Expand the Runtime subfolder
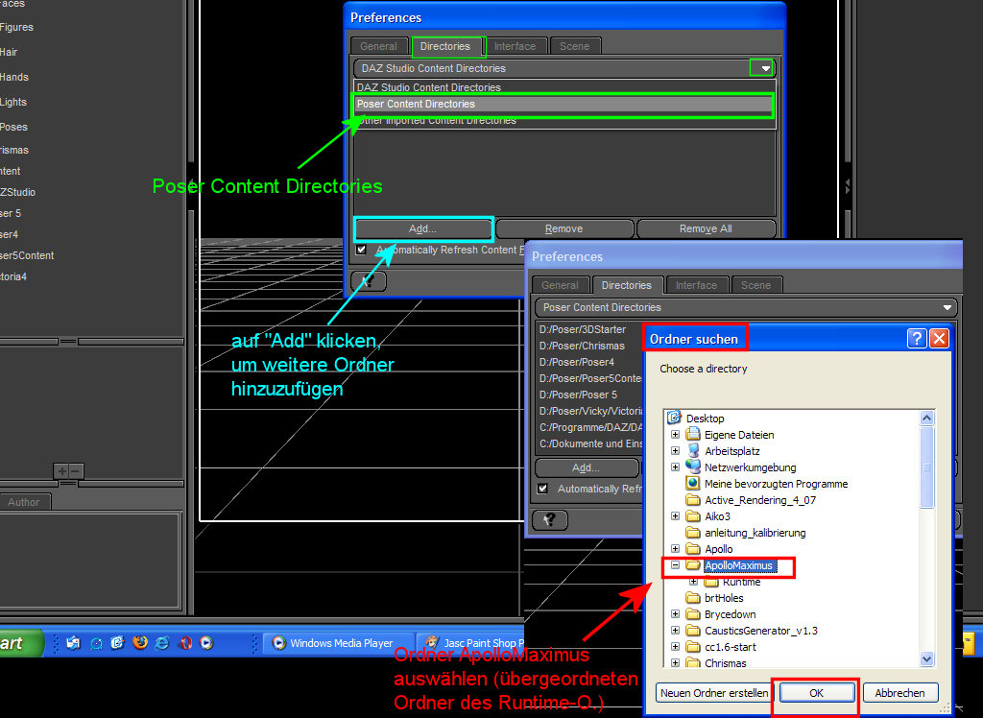 pos(693,582)
